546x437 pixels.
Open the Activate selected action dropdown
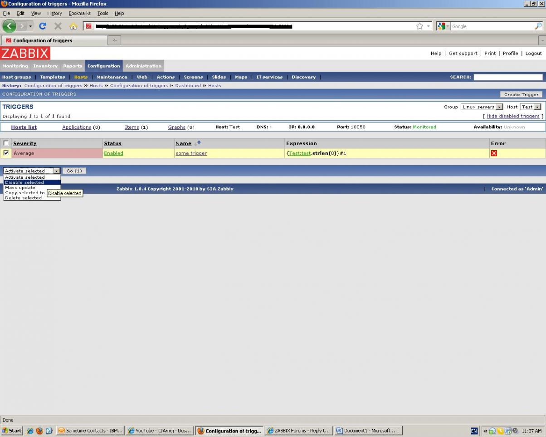coord(31,171)
